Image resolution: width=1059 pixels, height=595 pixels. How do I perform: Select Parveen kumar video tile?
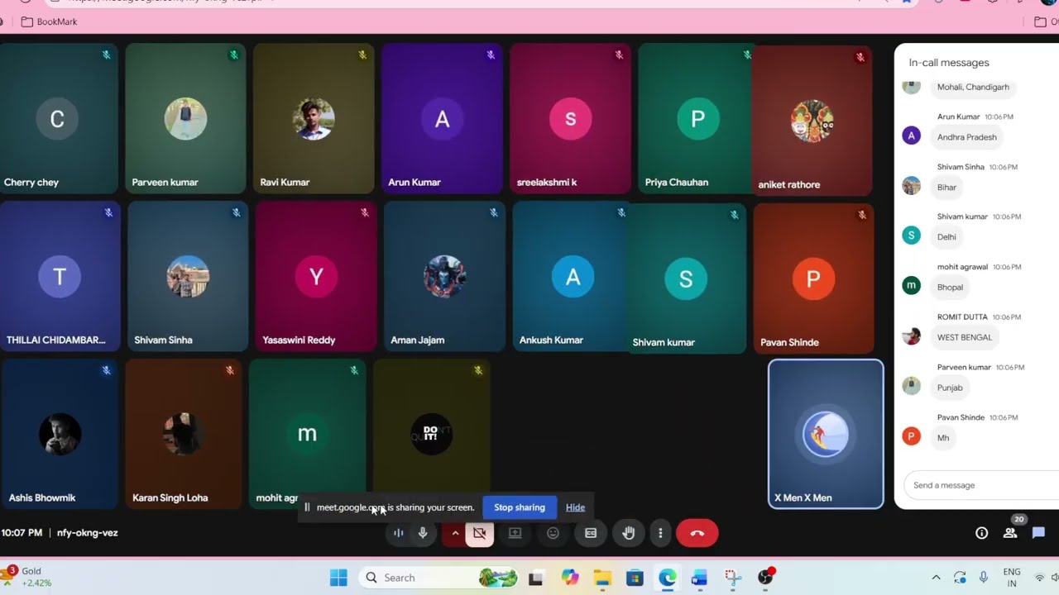tap(185, 119)
